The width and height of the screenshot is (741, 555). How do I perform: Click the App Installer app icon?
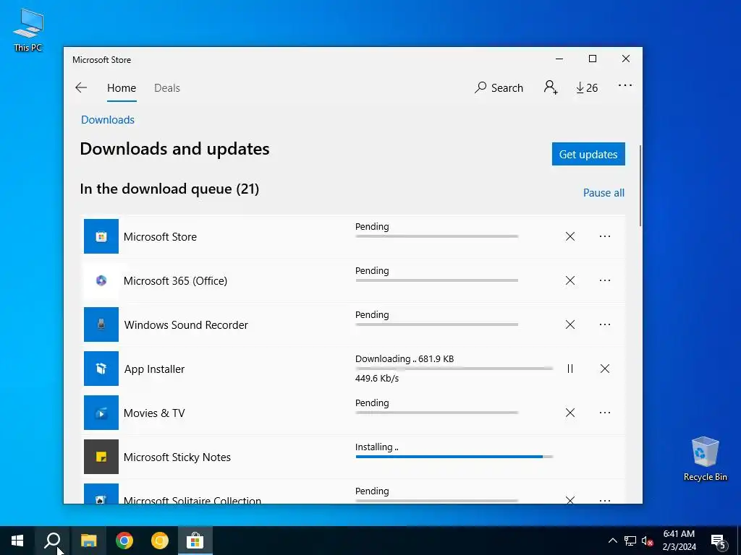(x=101, y=369)
